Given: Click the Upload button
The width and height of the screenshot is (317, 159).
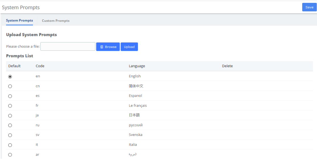Looking at the screenshot, I should pos(129,47).
